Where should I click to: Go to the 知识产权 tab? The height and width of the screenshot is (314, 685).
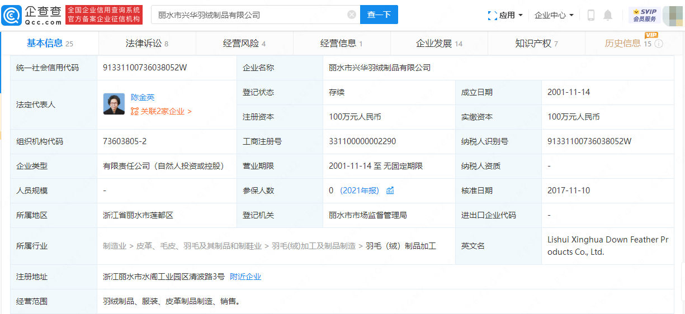coord(536,43)
